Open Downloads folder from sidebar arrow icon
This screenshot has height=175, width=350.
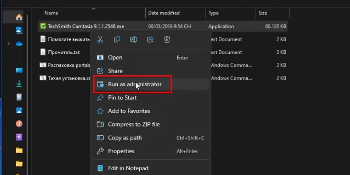(x=19, y=83)
